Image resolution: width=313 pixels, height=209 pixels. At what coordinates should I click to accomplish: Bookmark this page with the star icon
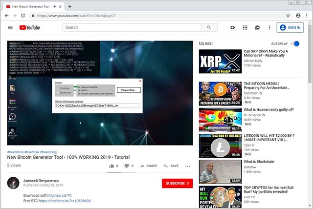coord(288,16)
